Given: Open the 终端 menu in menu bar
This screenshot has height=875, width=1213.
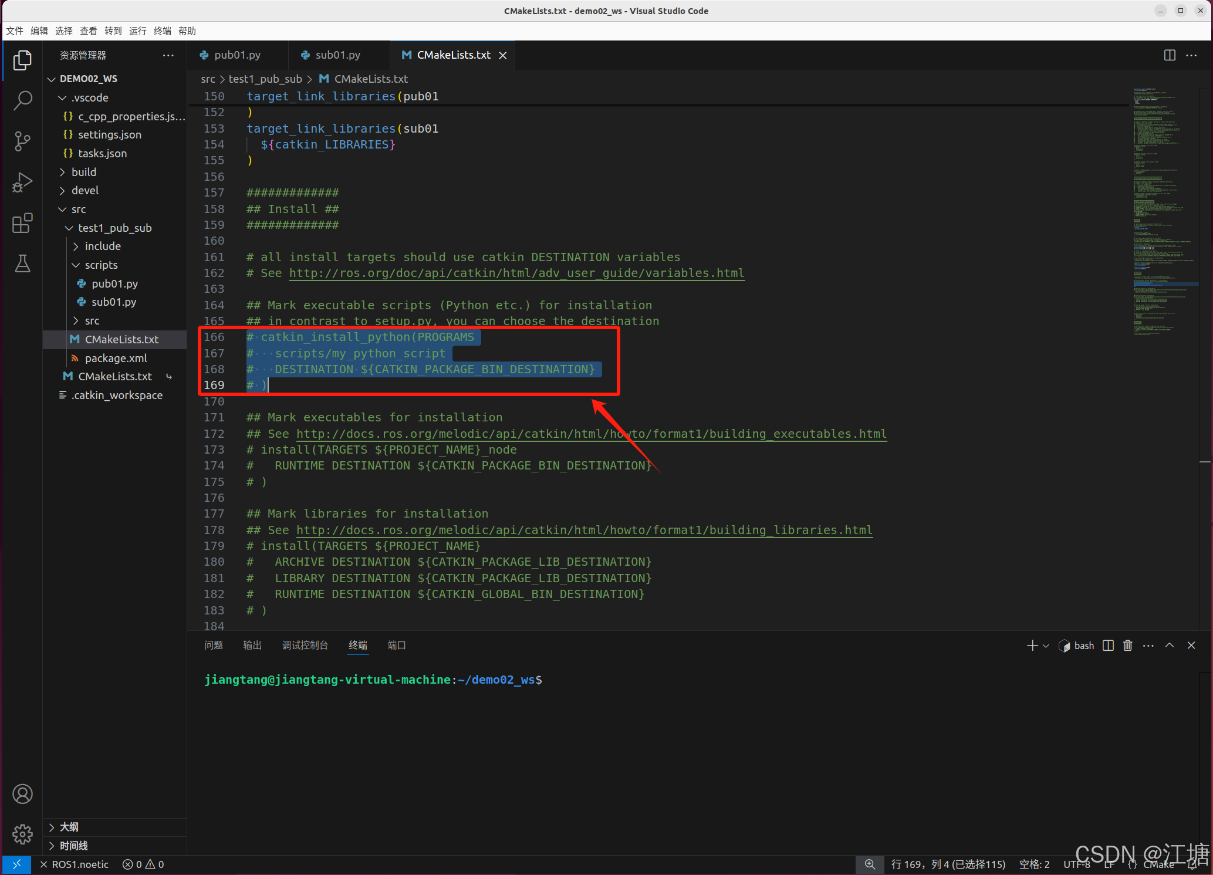Looking at the screenshot, I should click(162, 31).
